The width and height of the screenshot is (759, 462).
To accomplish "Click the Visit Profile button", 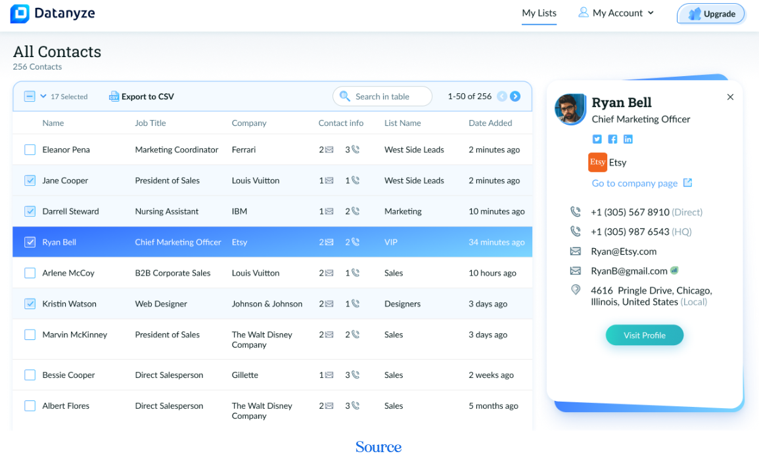I will [644, 335].
